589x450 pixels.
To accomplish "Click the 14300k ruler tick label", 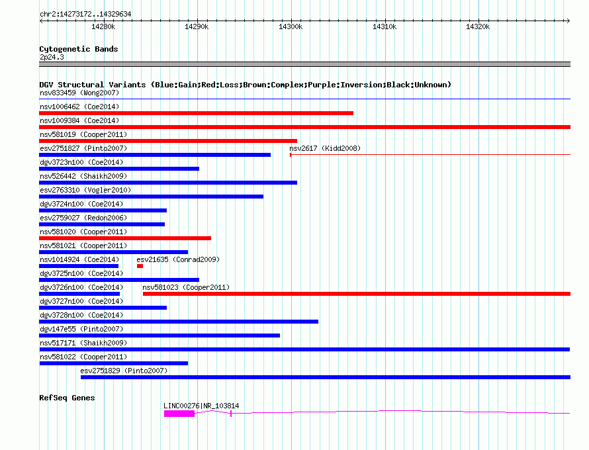I will (x=291, y=26).
